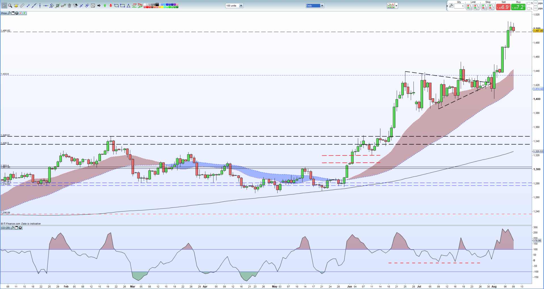
Task: Click the Price panel label
Action: [x=4, y=13]
